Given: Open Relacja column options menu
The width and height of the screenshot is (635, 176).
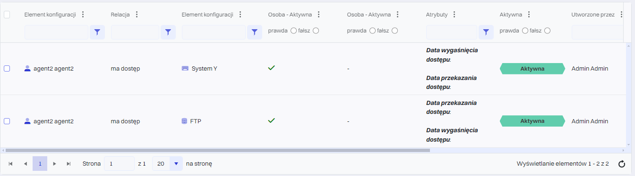Looking at the screenshot, I should pos(137,14).
